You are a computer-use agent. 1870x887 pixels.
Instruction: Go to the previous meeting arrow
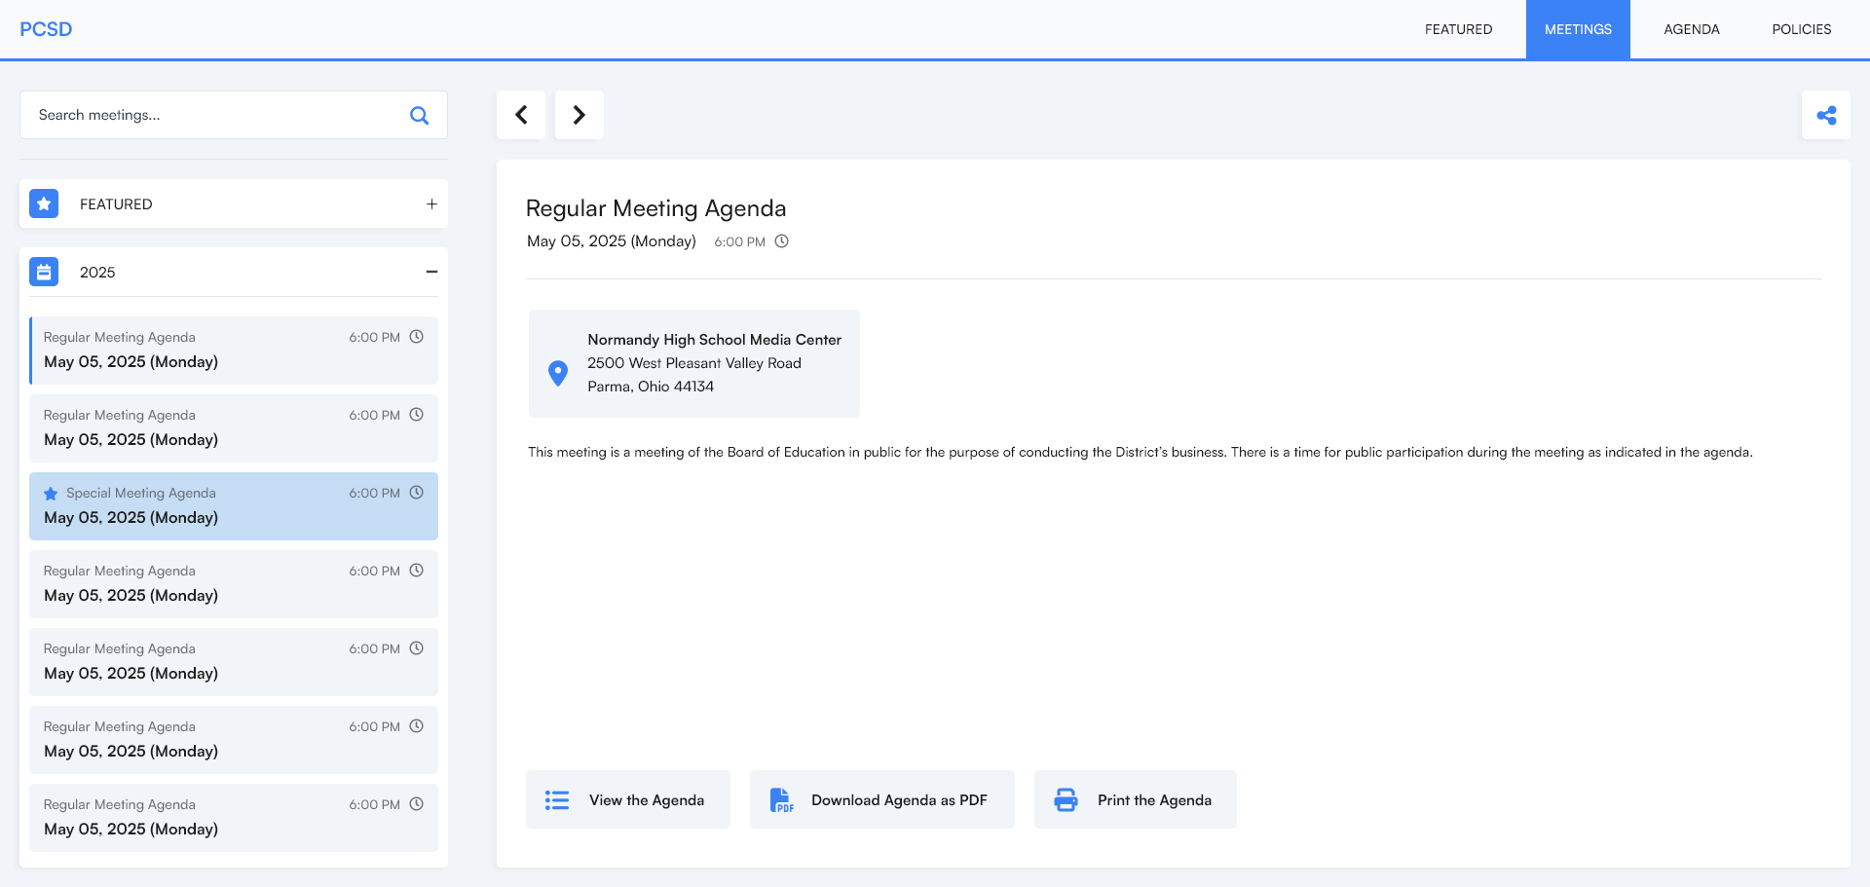click(521, 115)
